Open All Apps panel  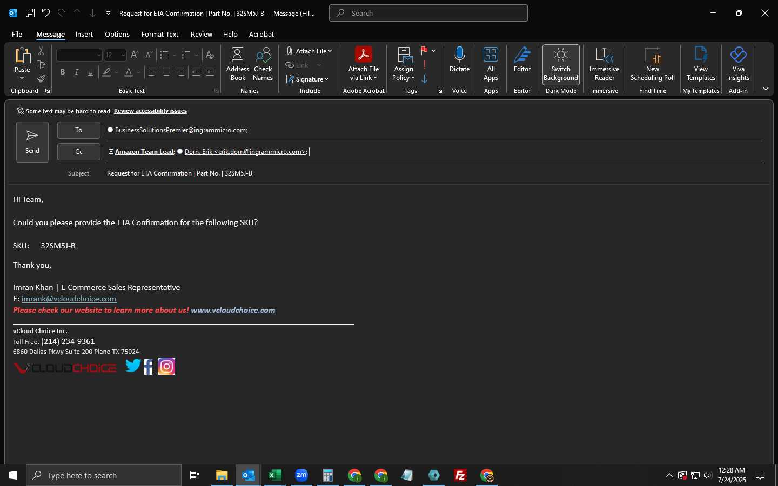(491, 64)
